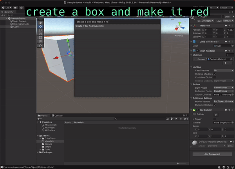This screenshot has height=169, width=235.
Task: Click the plus icon in Hierarchy panel
Action: [3, 15]
